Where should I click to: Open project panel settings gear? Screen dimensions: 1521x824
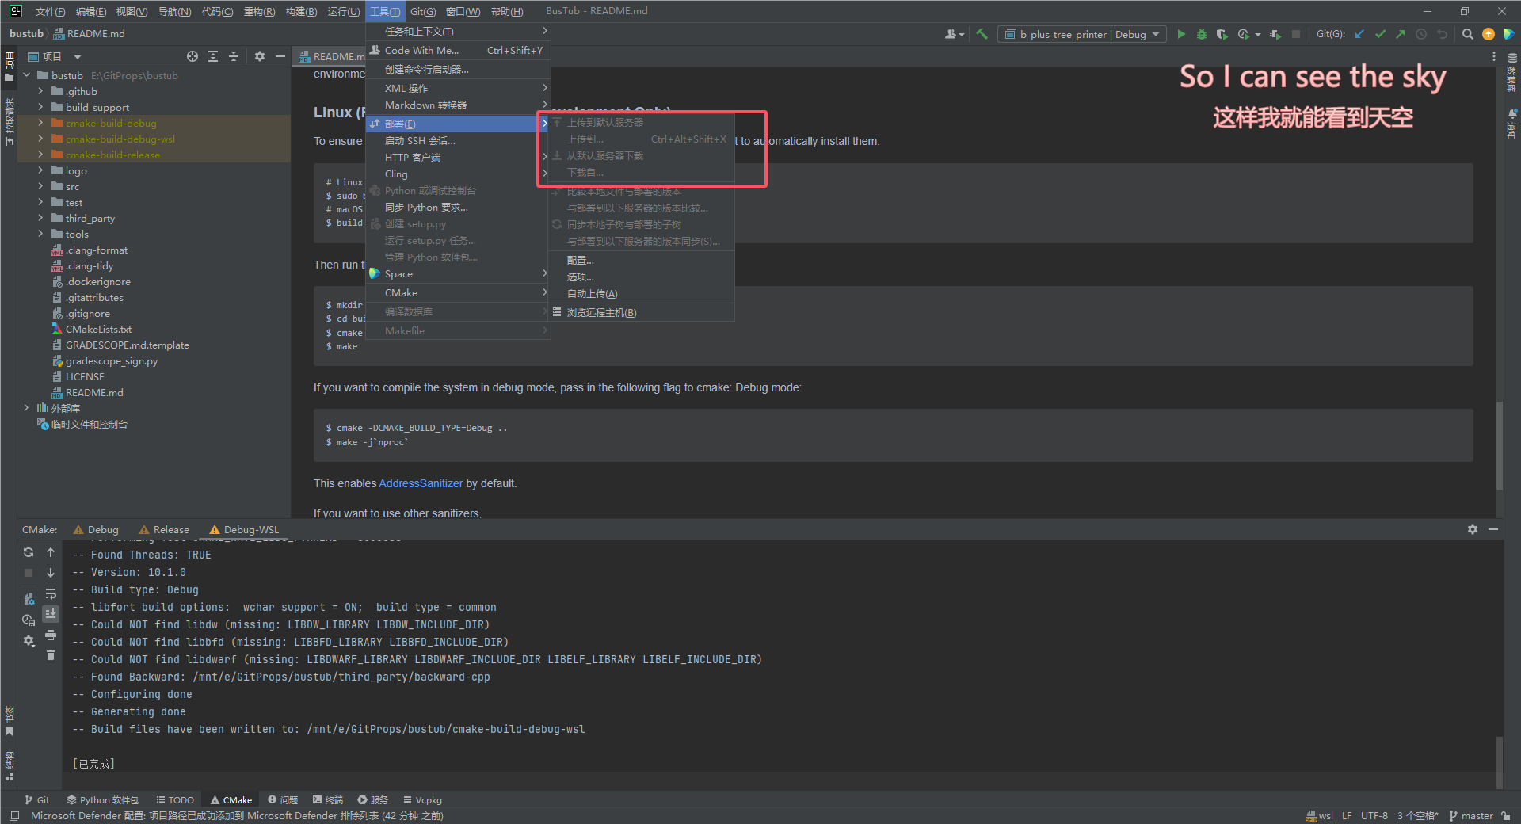(x=260, y=56)
